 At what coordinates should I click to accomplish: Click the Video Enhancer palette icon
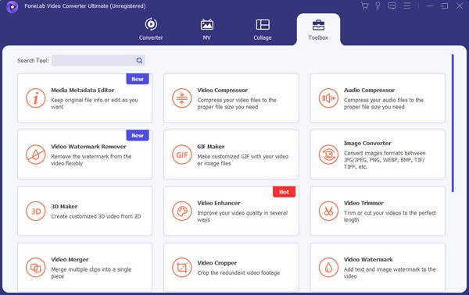tap(182, 211)
